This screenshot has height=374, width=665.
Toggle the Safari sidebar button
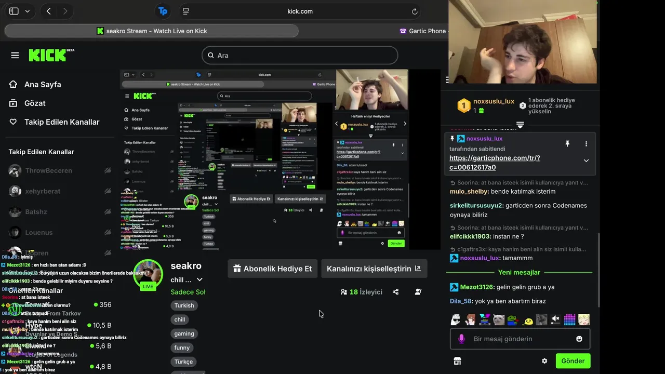pyautogui.click(x=14, y=11)
